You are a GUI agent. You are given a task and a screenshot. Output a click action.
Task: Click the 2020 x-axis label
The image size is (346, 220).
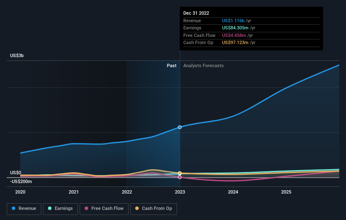[20, 192]
